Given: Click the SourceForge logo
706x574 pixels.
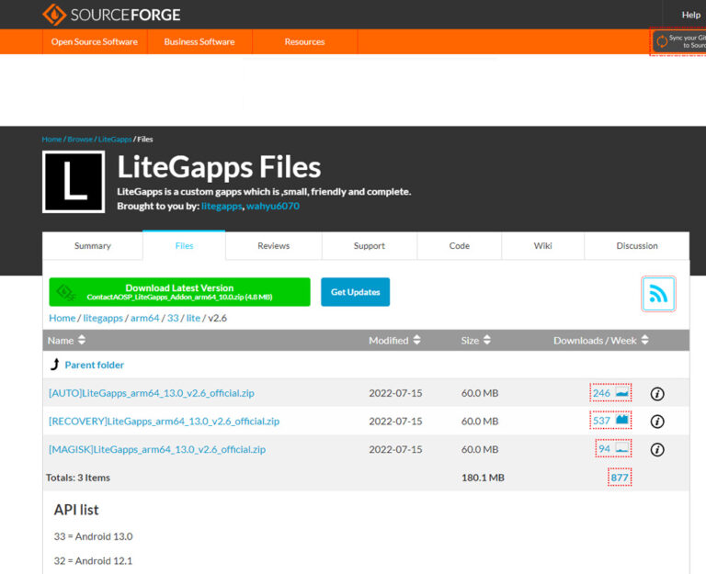Looking at the screenshot, I should (x=111, y=15).
